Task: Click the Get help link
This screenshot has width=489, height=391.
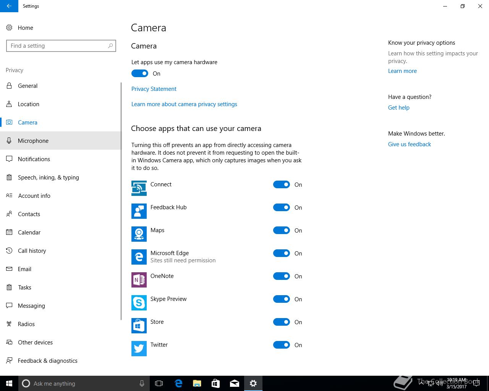Action: point(399,107)
